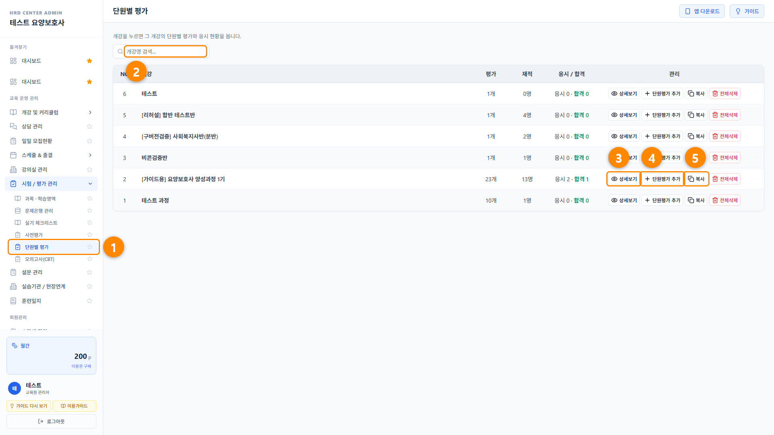Unfavorite the first 대시보드 orange star
The width and height of the screenshot is (774, 435).
[x=89, y=61]
